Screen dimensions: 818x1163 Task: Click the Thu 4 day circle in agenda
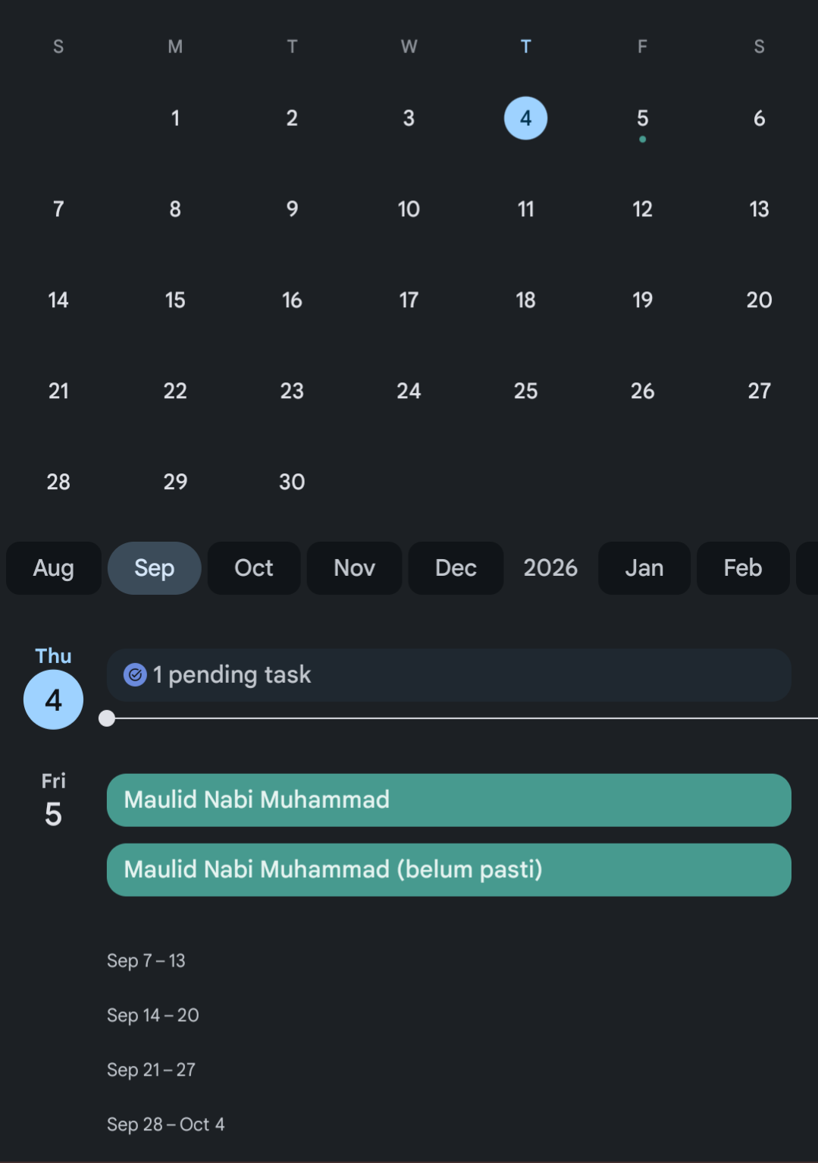[x=53, y=699]
